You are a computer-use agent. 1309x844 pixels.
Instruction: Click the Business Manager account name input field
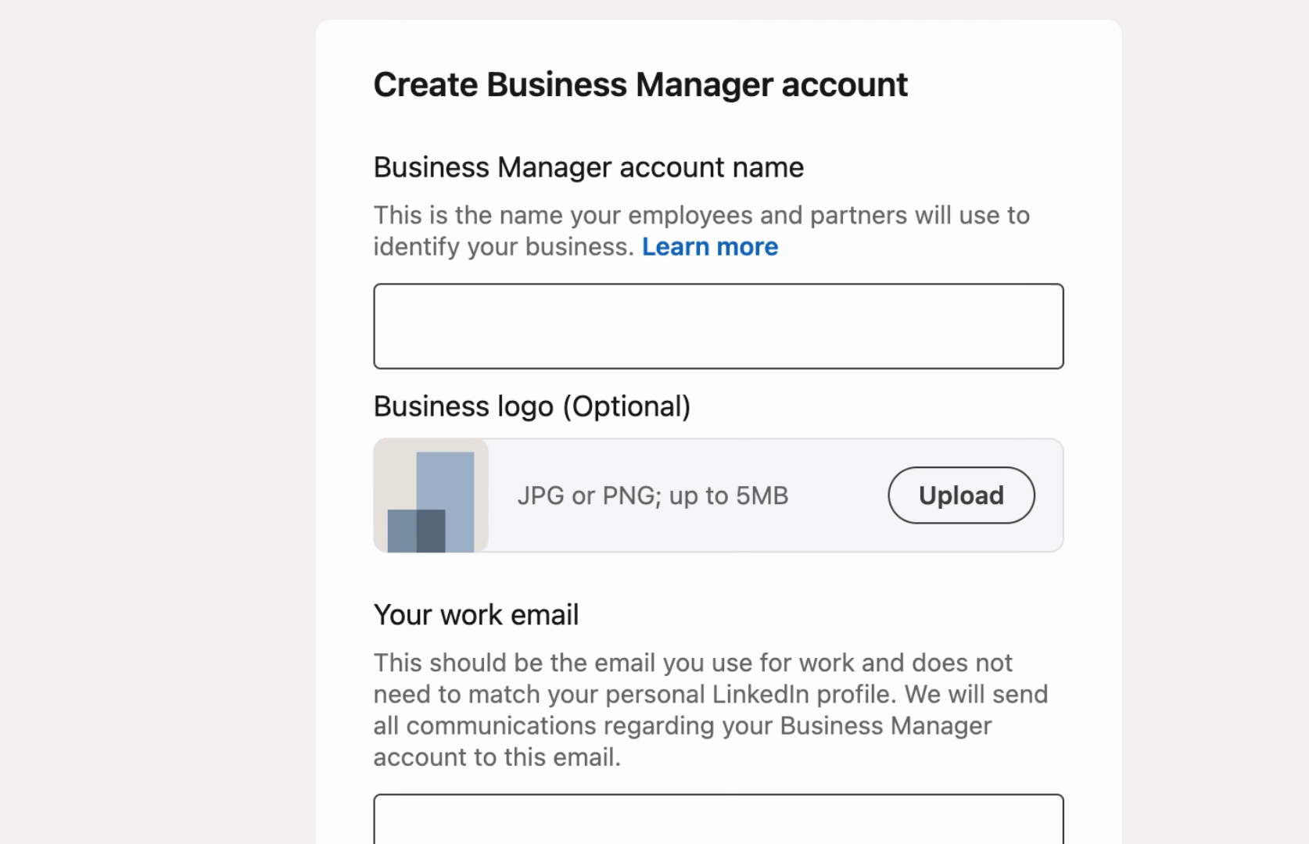pyautogui.click(x=718, y=326)
